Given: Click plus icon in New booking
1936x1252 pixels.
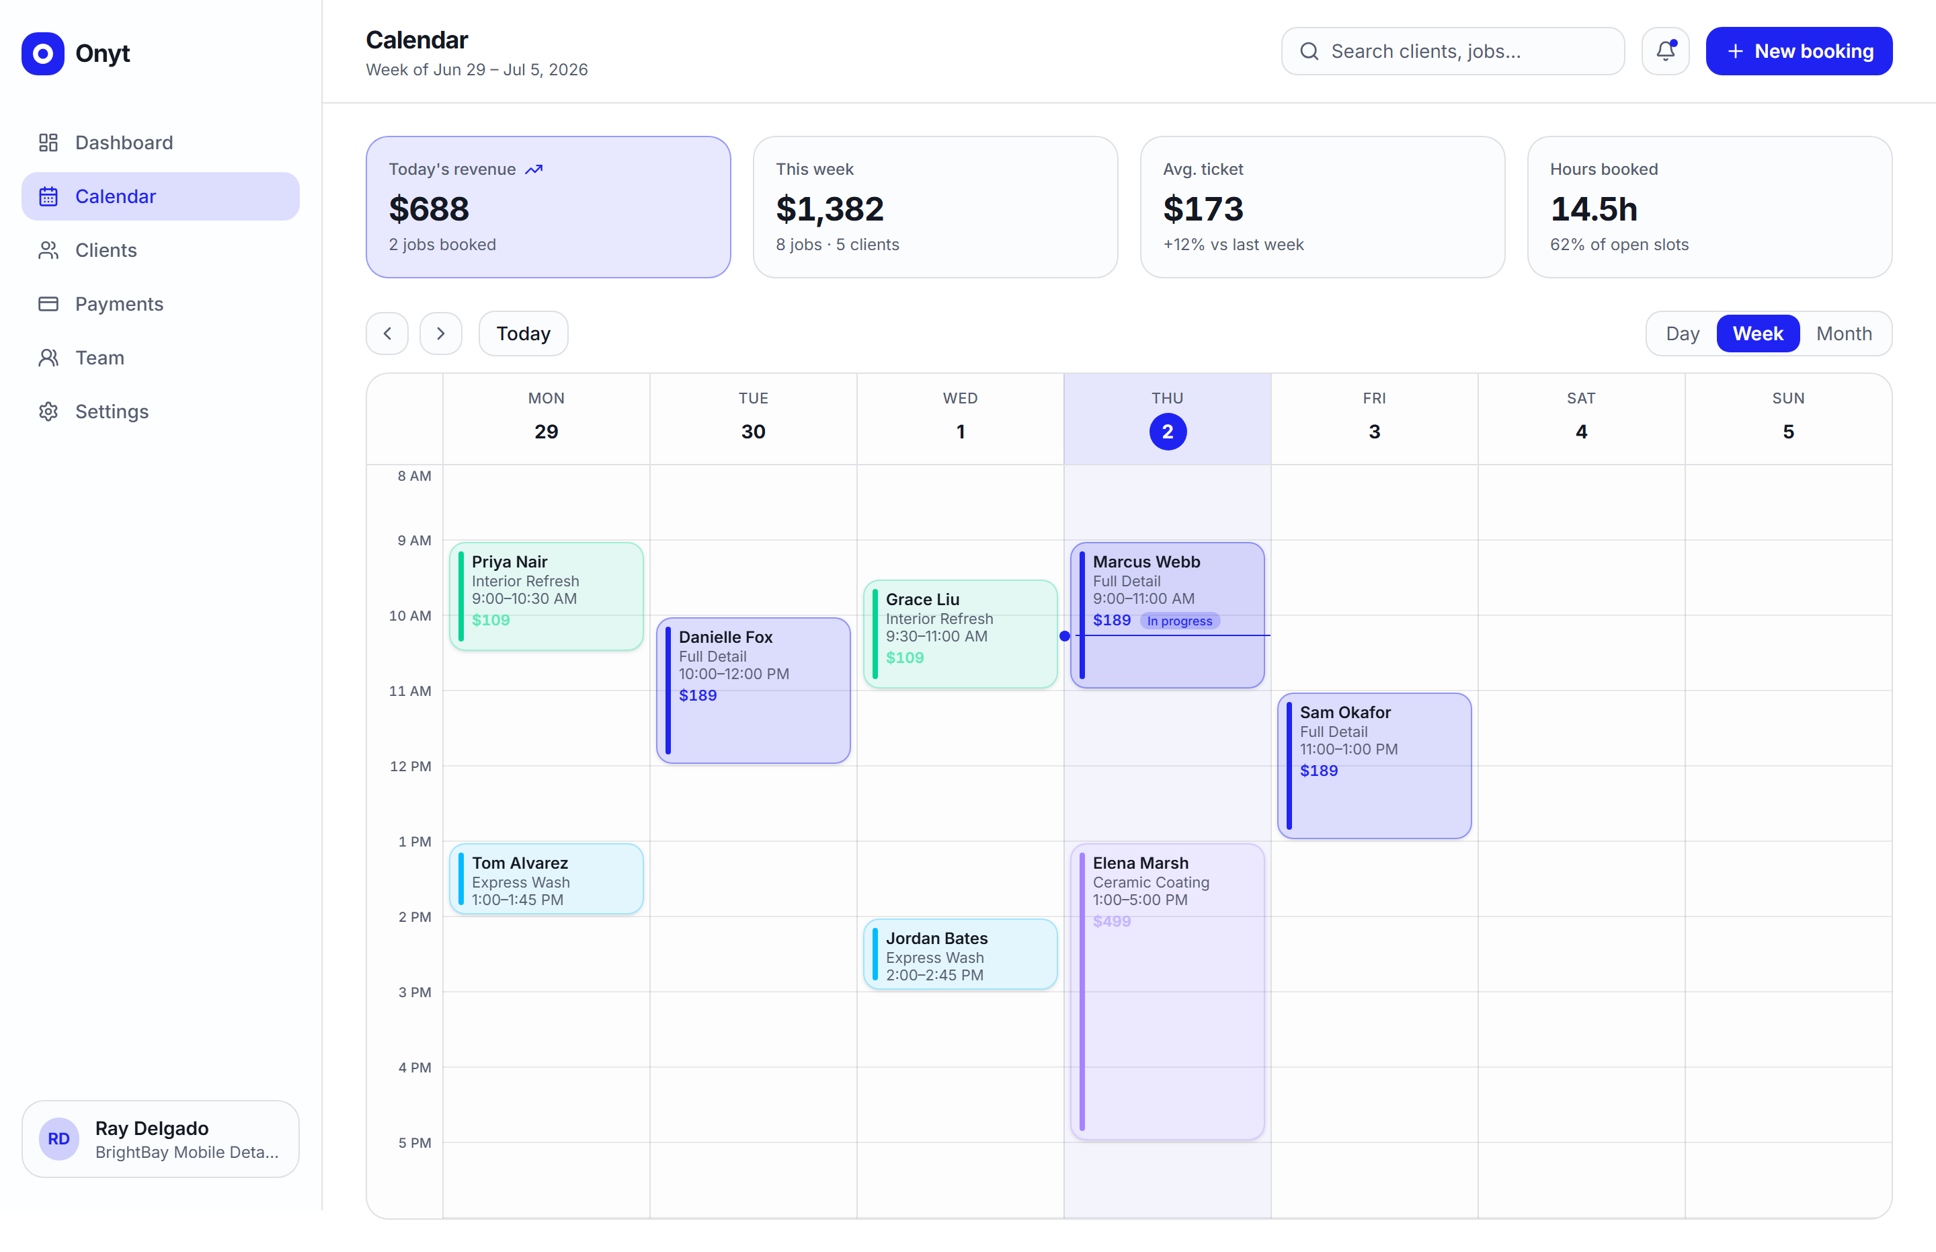Looking at the screenshot, I should point(1735,51).
